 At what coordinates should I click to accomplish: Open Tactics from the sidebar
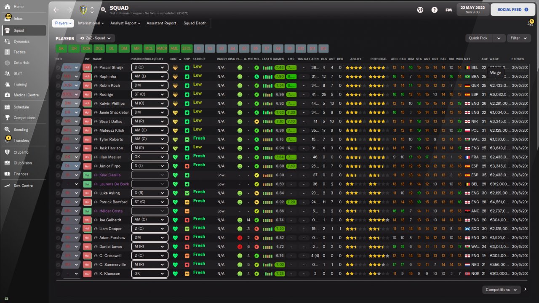(19, 52)
